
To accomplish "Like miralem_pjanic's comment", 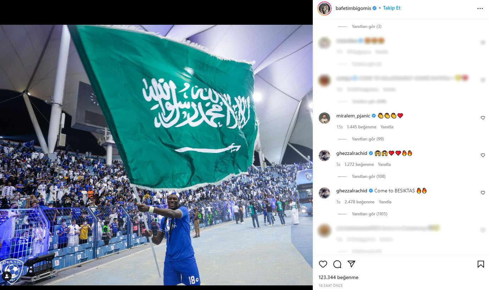I will 483,118.
